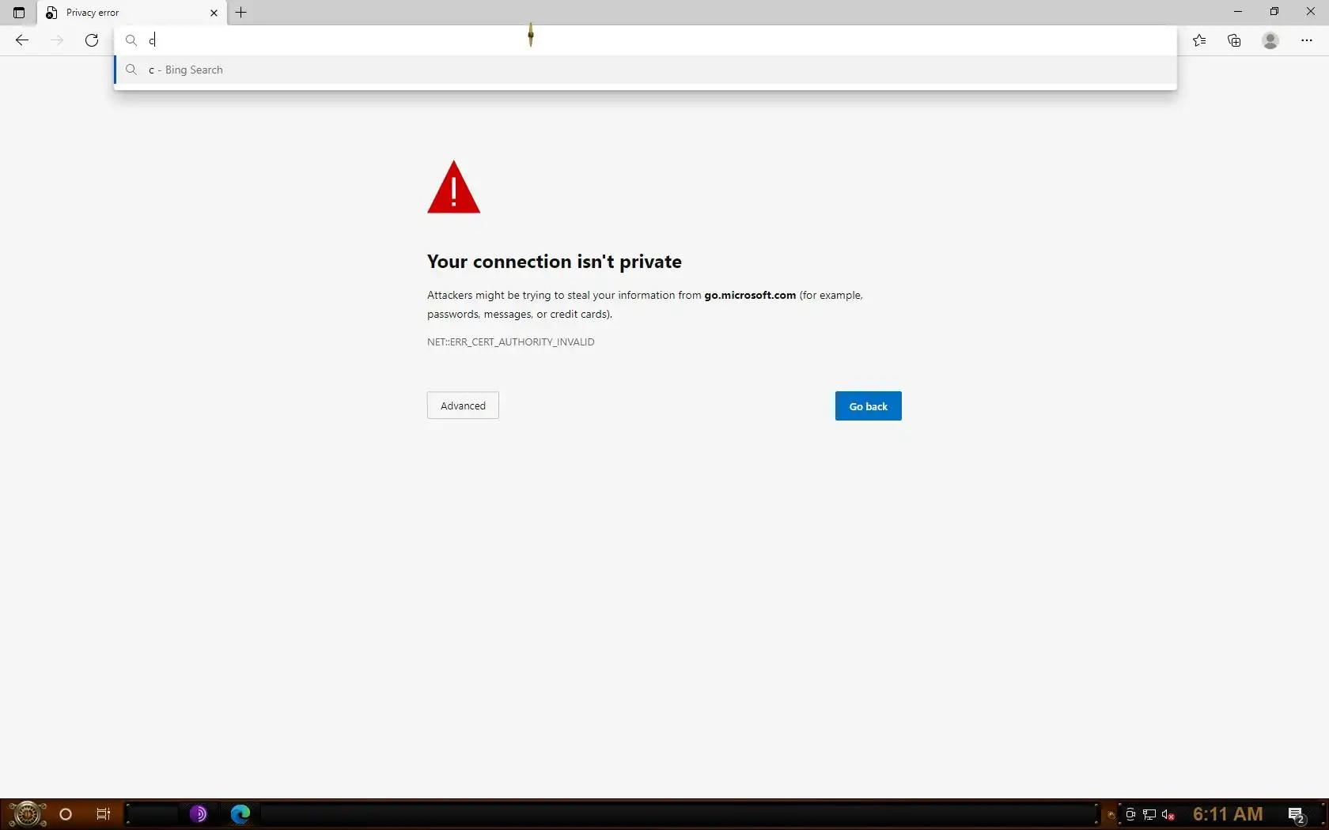
Task: Select the Privacy error tab
Action: (131, 13)
